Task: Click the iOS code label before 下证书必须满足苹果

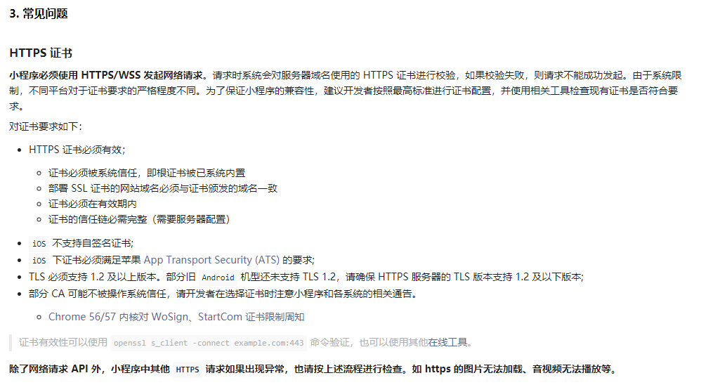Action: point(39,260)
